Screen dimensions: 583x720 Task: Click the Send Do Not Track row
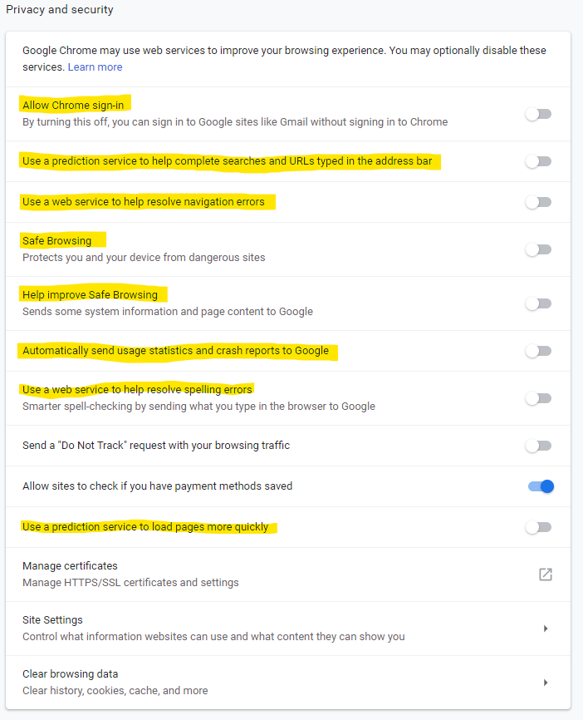154,445
